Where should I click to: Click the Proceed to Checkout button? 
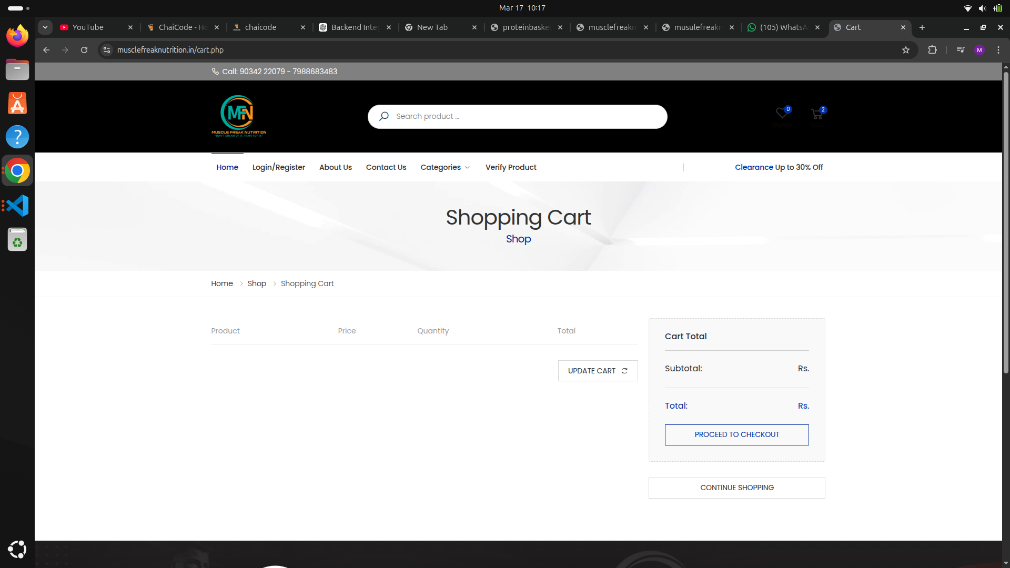736,435
